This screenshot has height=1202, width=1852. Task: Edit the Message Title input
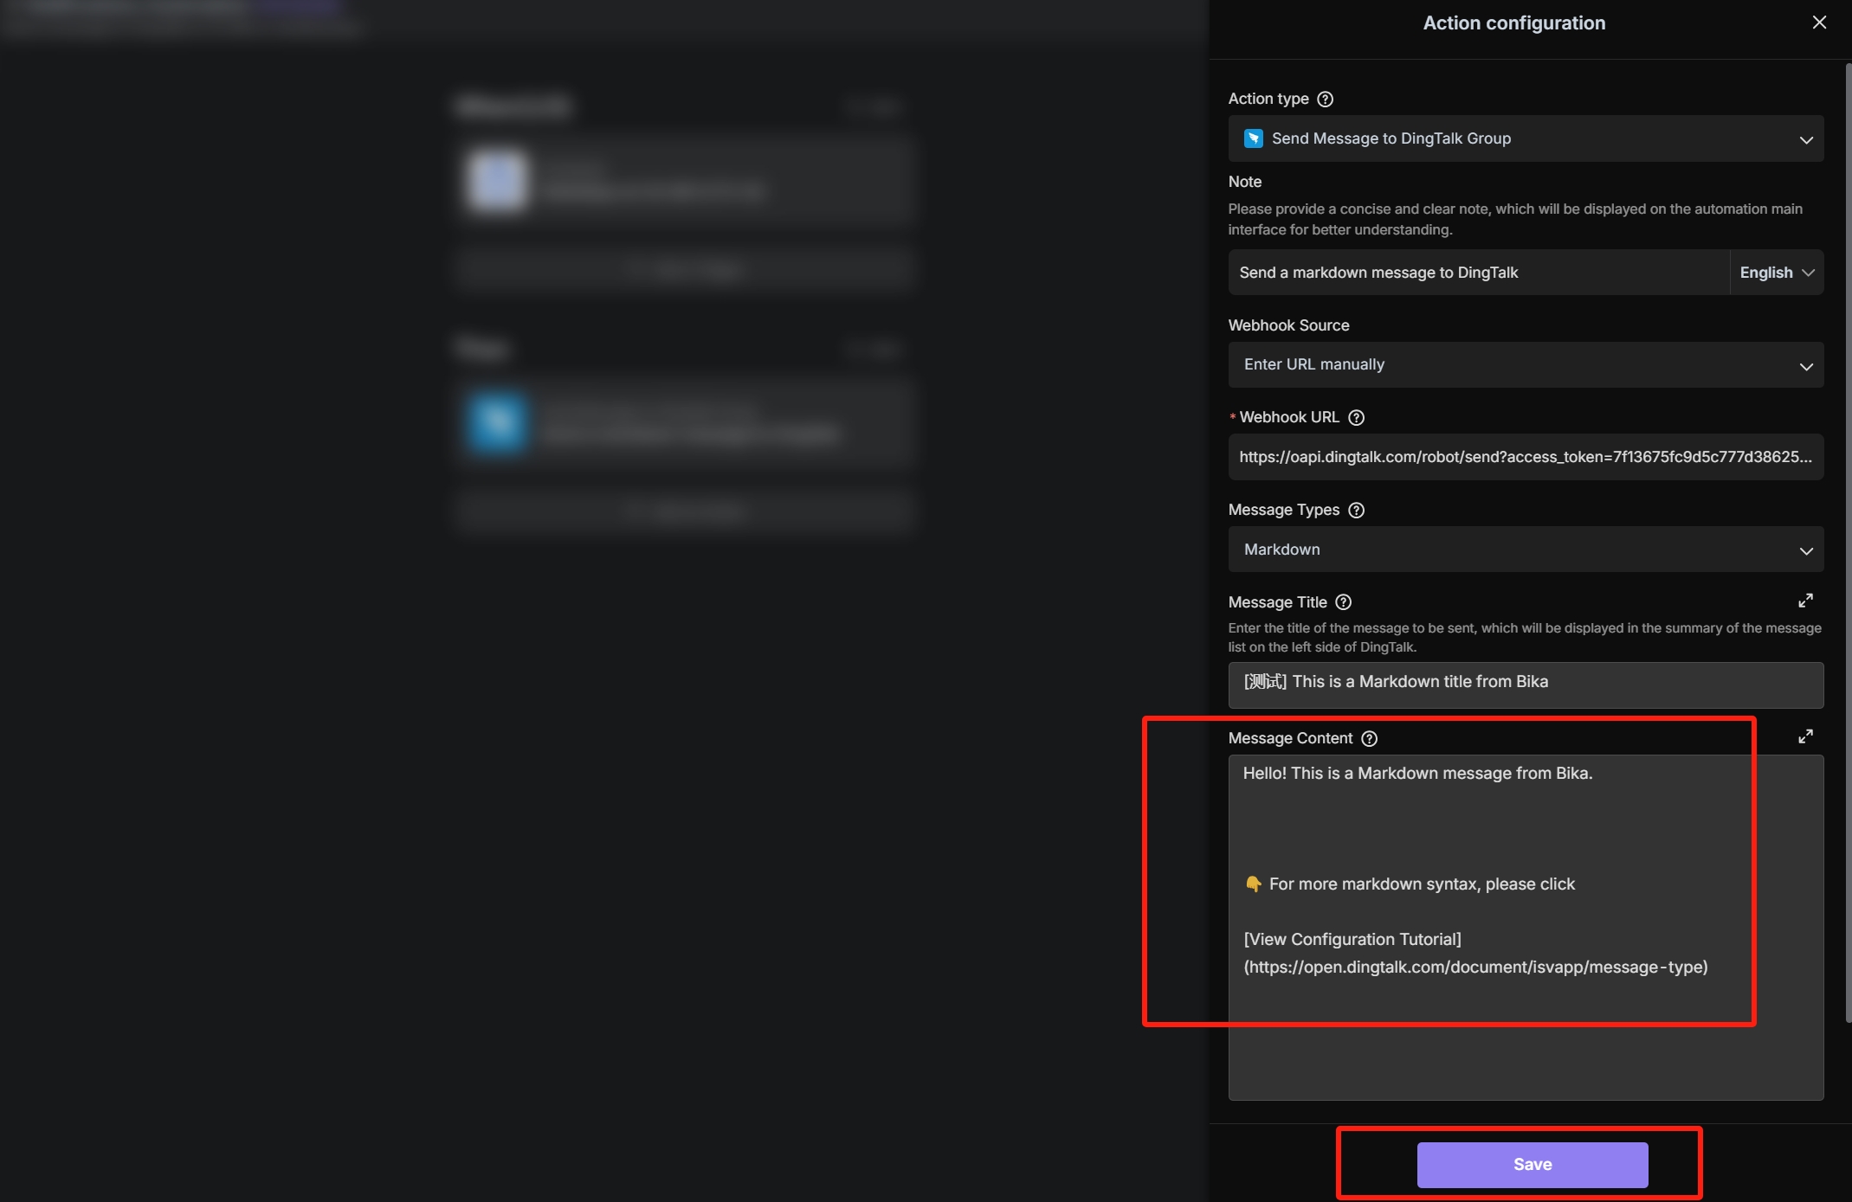[1526, 685]
